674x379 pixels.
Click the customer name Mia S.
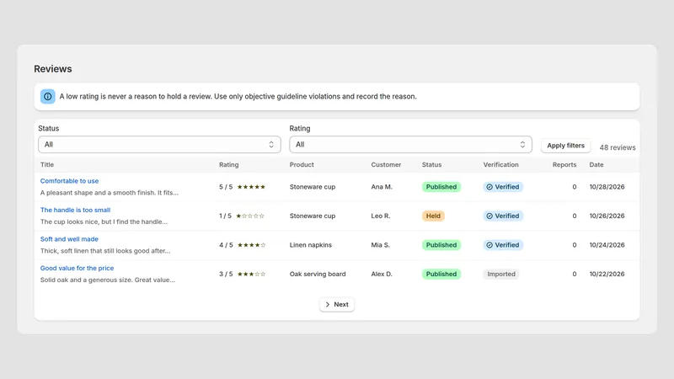click(x=381, y=245)
